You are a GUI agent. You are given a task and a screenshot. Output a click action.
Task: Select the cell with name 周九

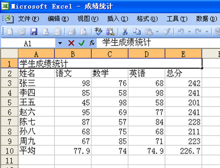pyautogui.click(x=36, y=141)
